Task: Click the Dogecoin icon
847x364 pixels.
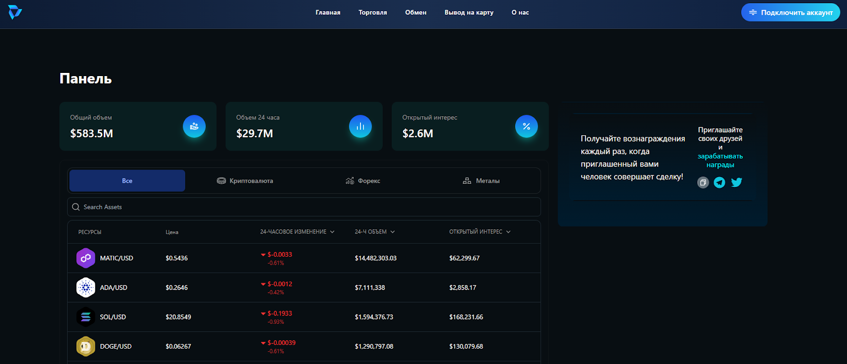Action: coord(85,347)
